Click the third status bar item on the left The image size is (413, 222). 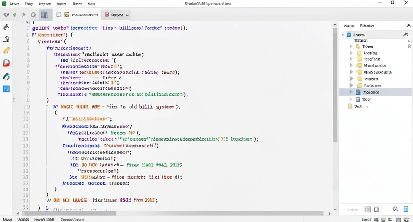[44, 219]
